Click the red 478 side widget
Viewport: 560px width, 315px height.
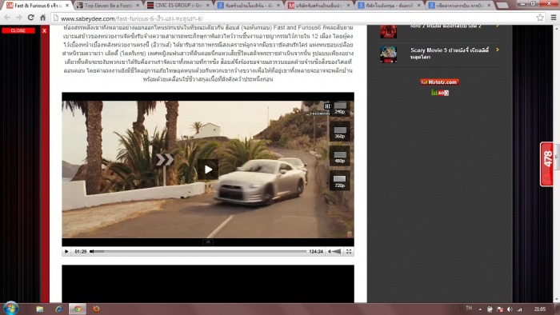[546, 164]
